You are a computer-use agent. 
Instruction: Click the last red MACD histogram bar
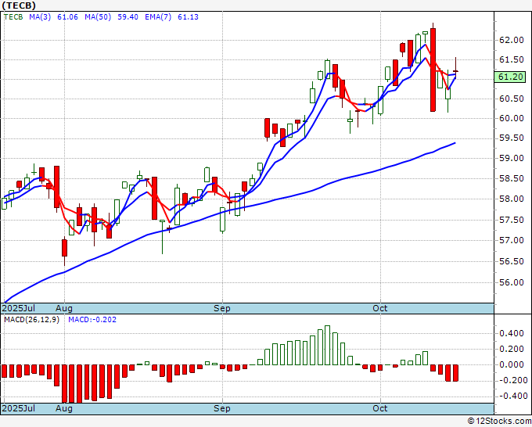(455, 373)
